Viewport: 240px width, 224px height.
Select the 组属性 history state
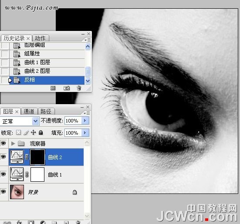point(47,54)
